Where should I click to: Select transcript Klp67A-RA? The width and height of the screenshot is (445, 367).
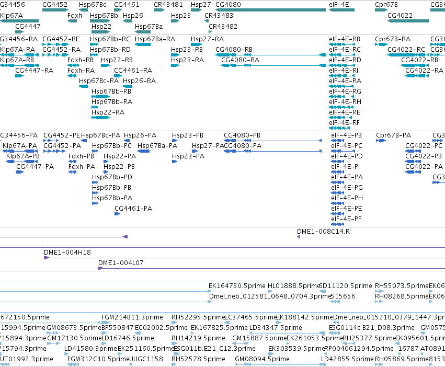pos(18,50)
